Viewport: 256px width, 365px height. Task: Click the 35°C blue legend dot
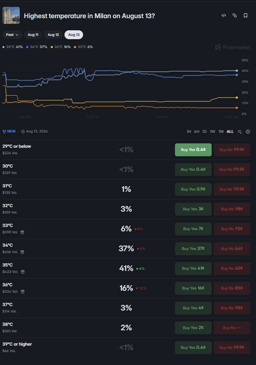pos(4,47)
